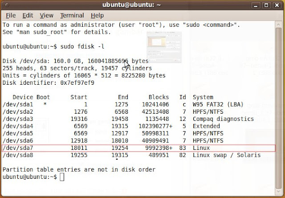The width and height of the screenshot is (285, 198).
Task: Open the View menu
Action: pyautogui.click(x=46, y=16)
